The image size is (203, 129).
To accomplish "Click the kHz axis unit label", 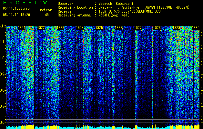I will (3, 26).
